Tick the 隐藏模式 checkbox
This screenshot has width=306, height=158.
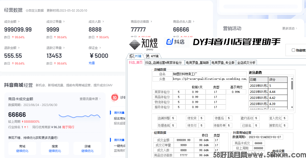[x=293, y=50]
